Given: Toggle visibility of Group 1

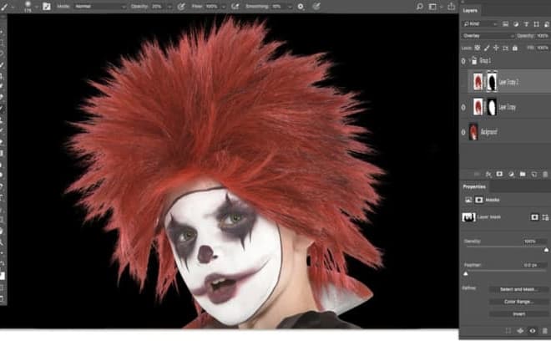Looking at the screenshot, I should (463, 61).
